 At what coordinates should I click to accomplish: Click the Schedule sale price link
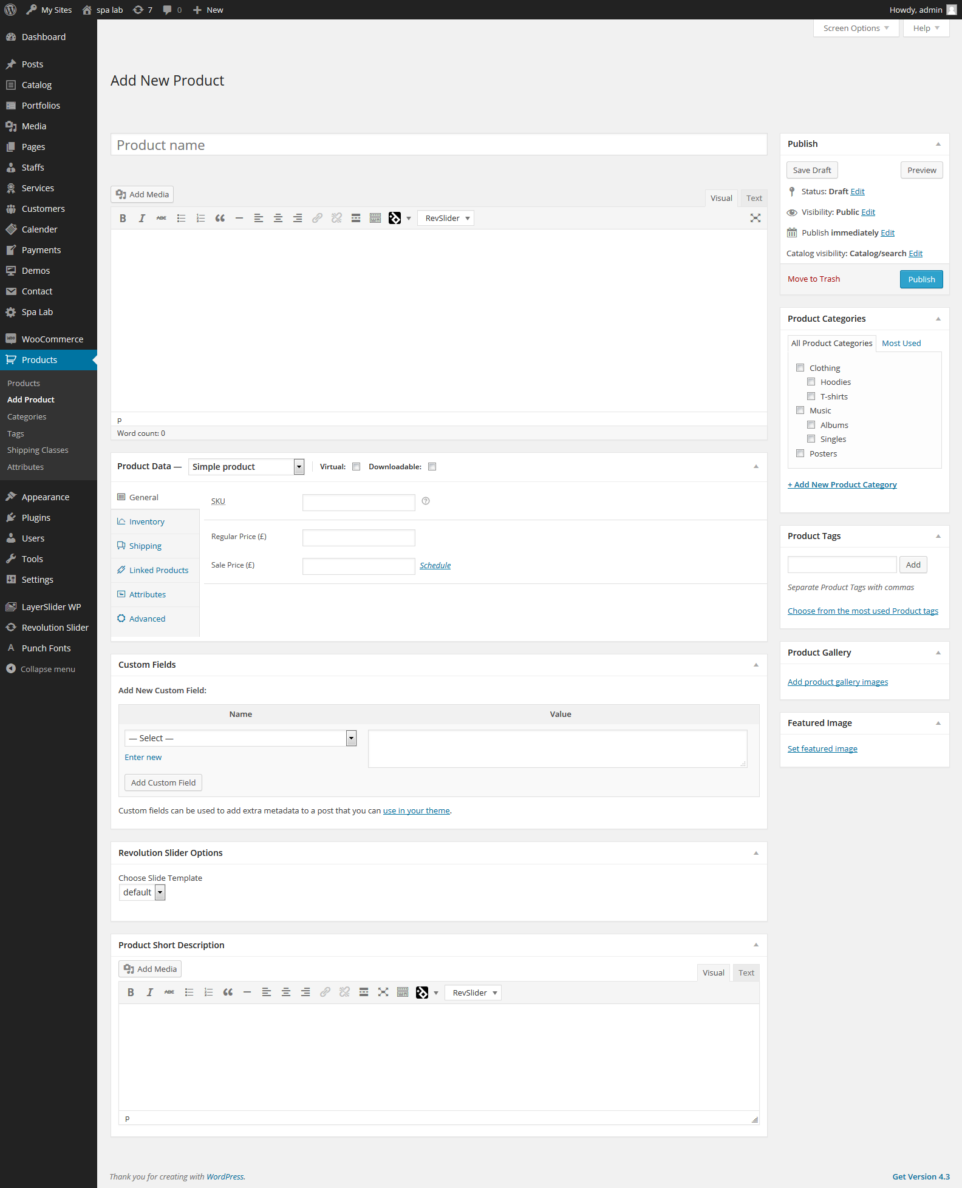coord(435,566)
